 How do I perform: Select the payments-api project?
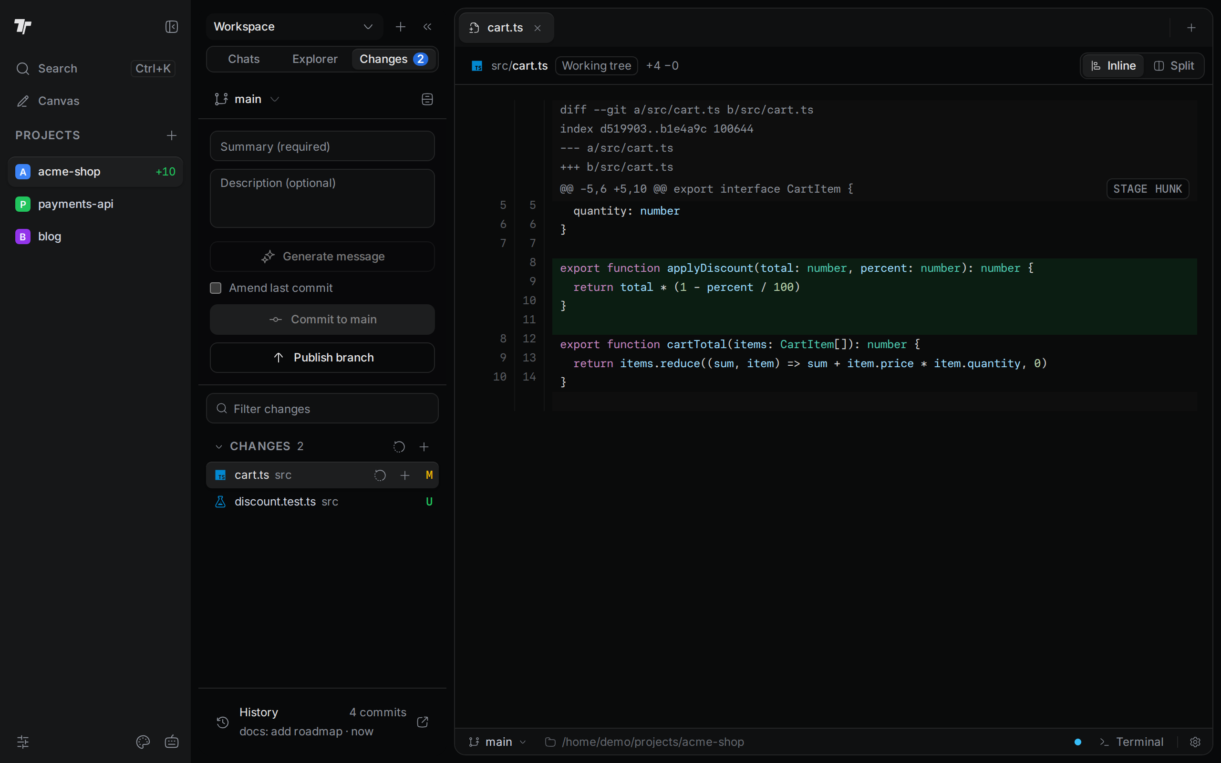(95, 204)
